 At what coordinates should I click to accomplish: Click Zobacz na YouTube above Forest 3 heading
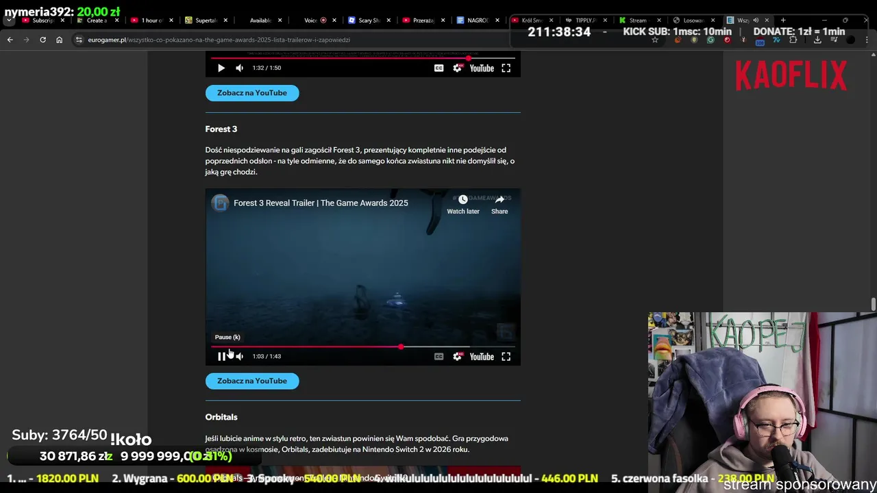[x=252, y=92]
